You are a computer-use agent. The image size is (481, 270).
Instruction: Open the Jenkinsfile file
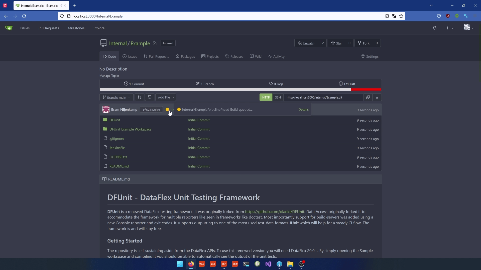pos(117,148)
